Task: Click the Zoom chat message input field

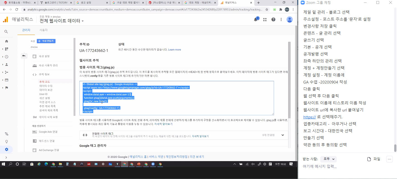Action: click(x=346, y=167)
